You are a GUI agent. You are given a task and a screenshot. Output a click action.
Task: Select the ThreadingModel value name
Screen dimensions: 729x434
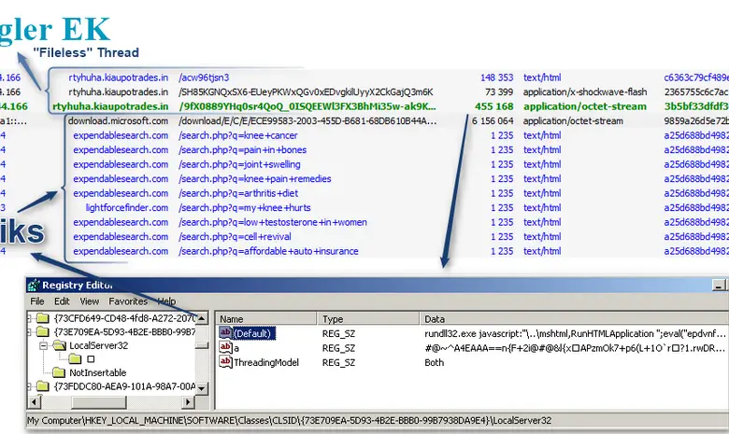point(266,362)
